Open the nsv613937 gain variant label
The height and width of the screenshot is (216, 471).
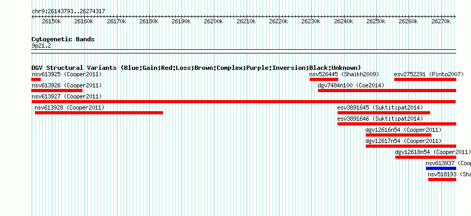pyautogui.click(x=448, y=163)
